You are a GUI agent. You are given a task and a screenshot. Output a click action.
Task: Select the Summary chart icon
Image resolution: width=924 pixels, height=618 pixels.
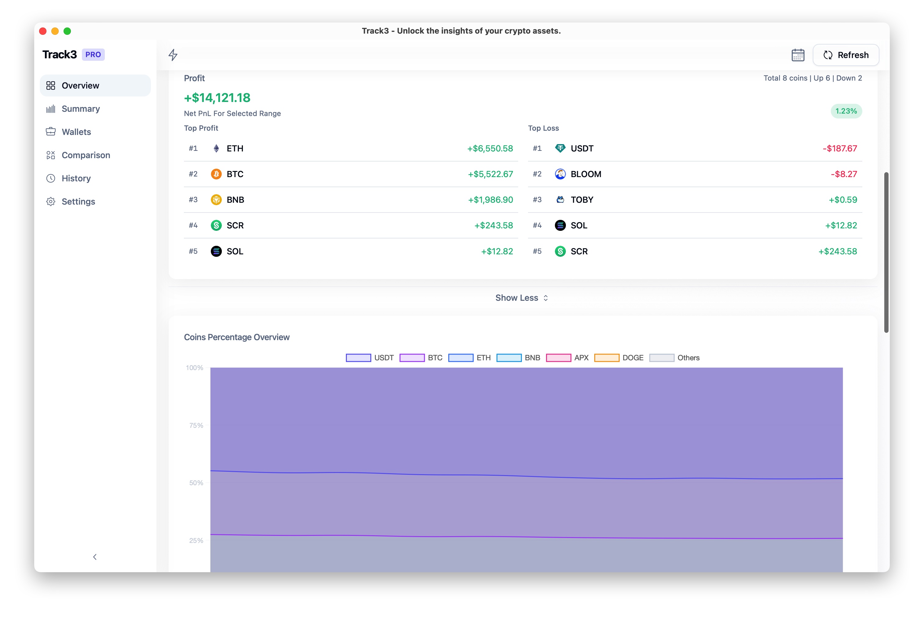click(x=51, y=109)
